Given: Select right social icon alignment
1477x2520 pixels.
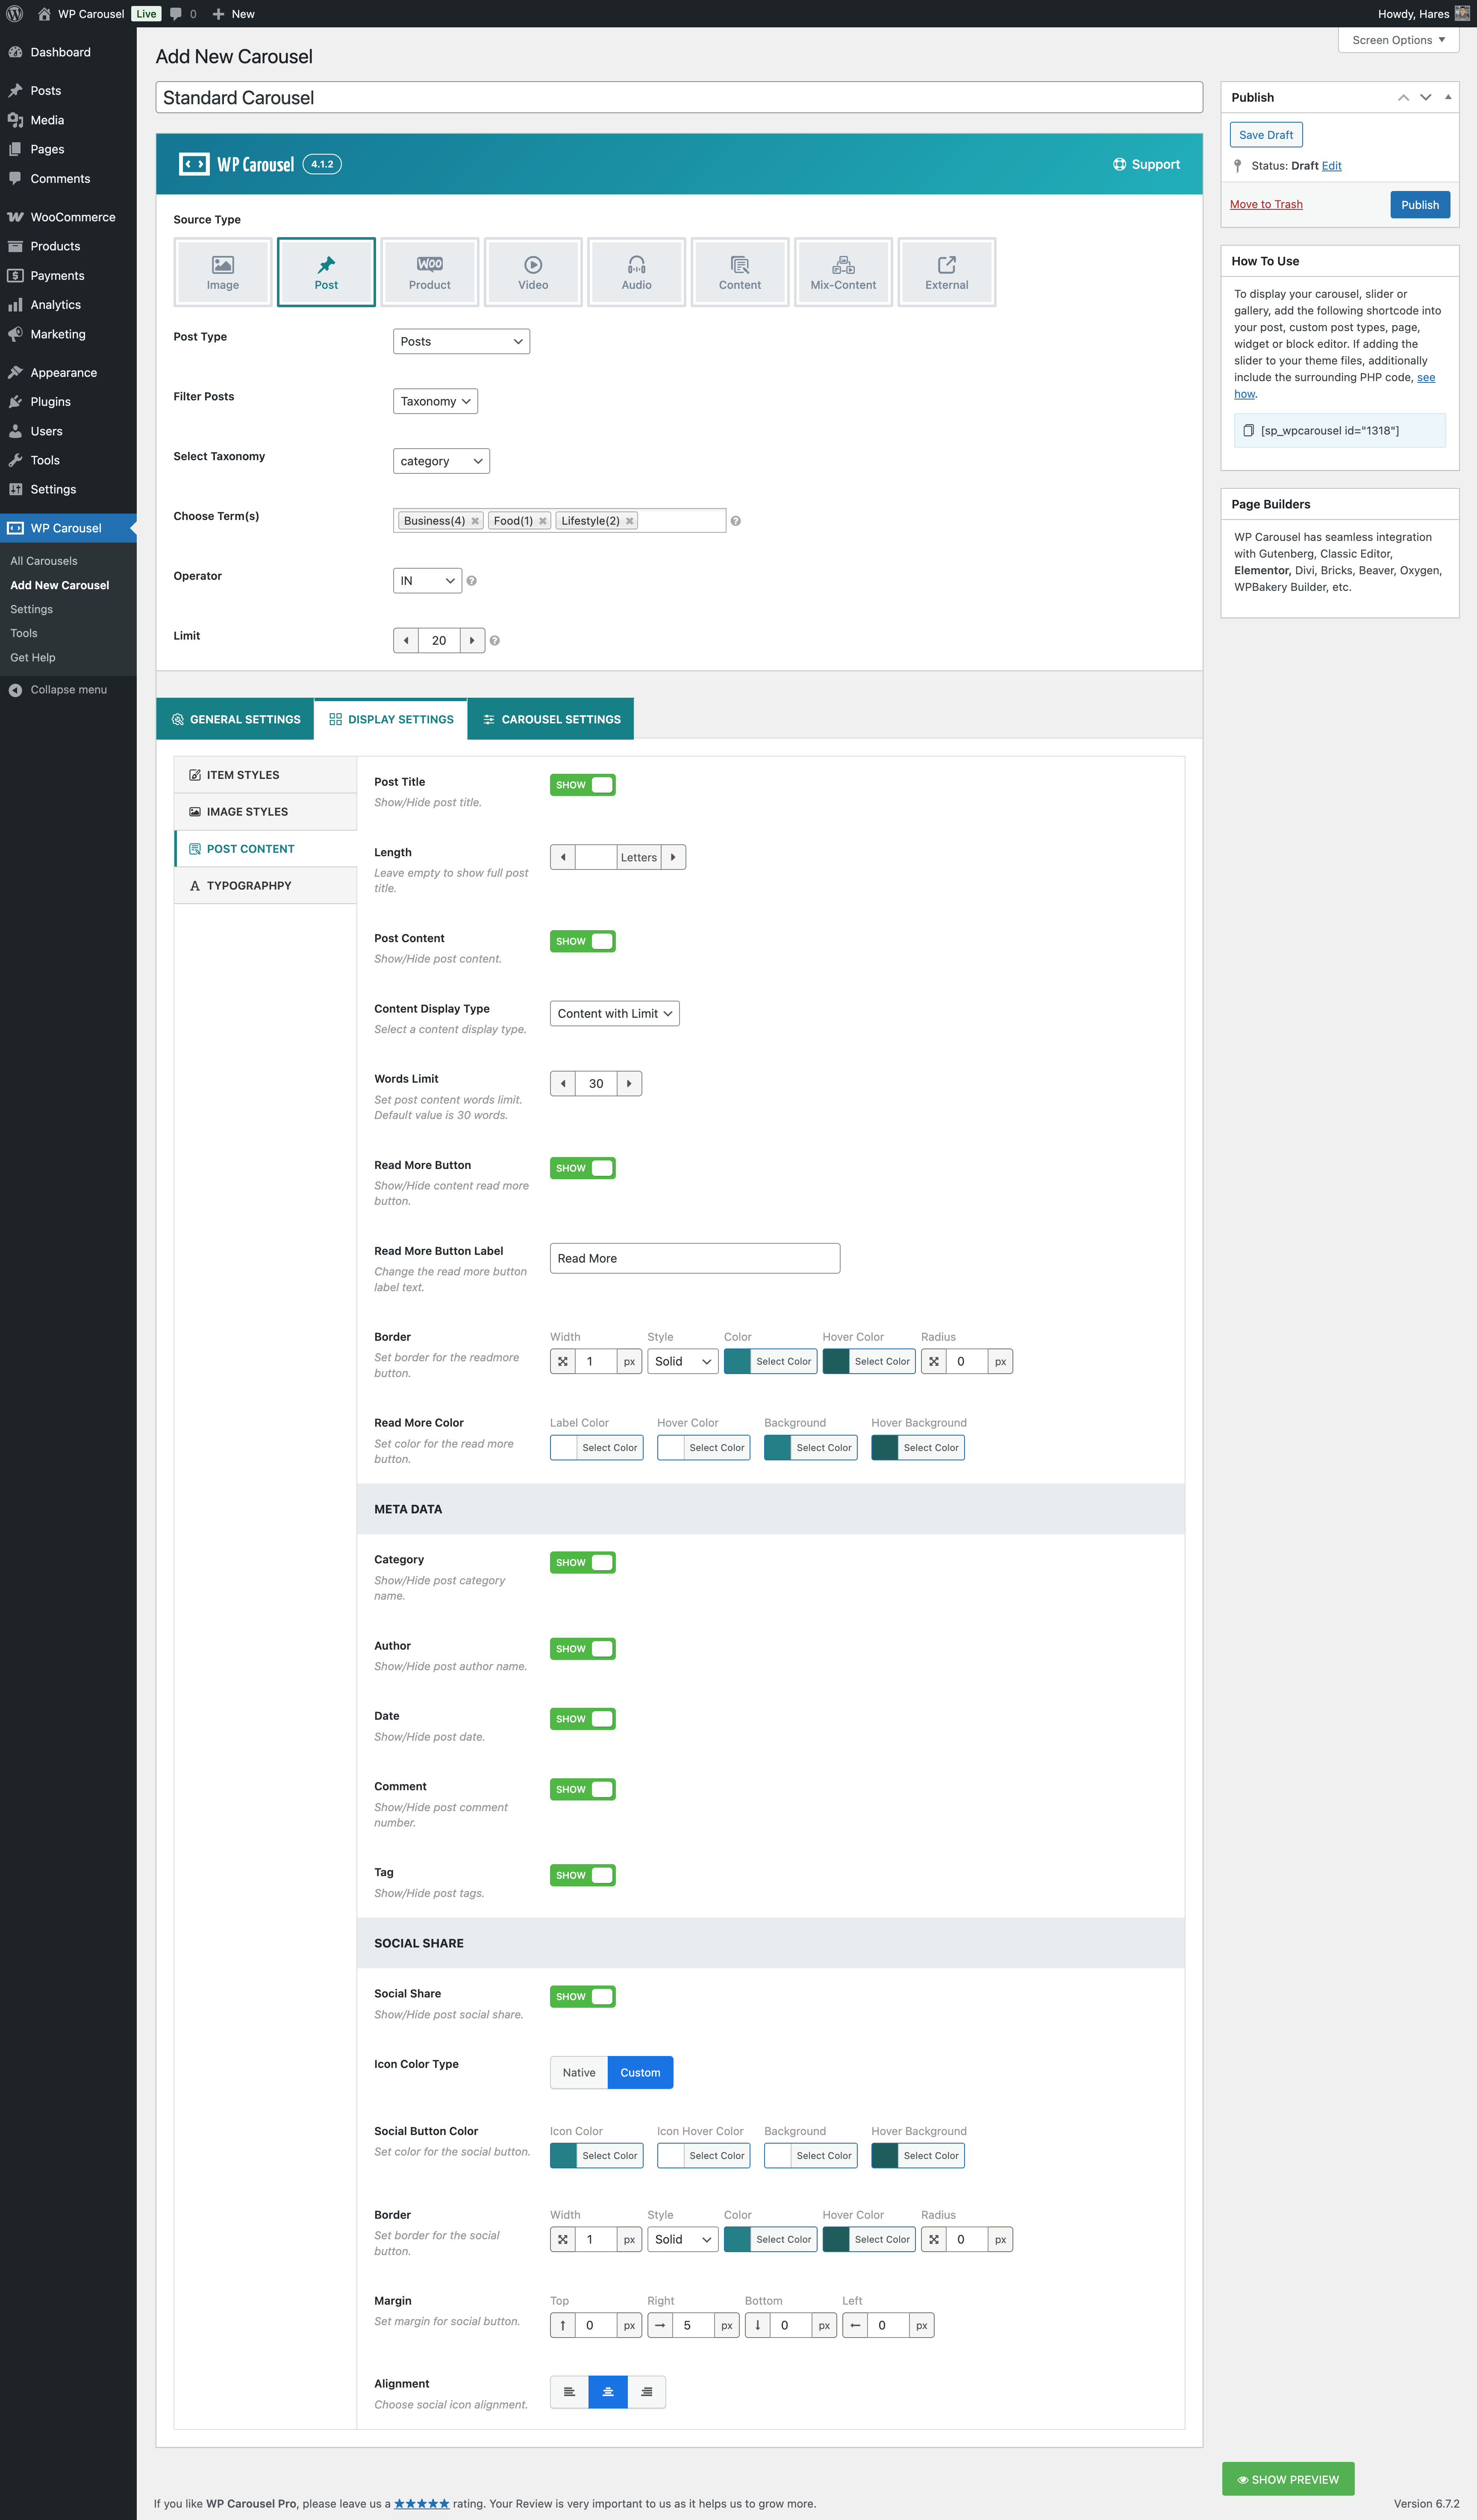Looking at the screenshot, I should [x=647, y=2392].
